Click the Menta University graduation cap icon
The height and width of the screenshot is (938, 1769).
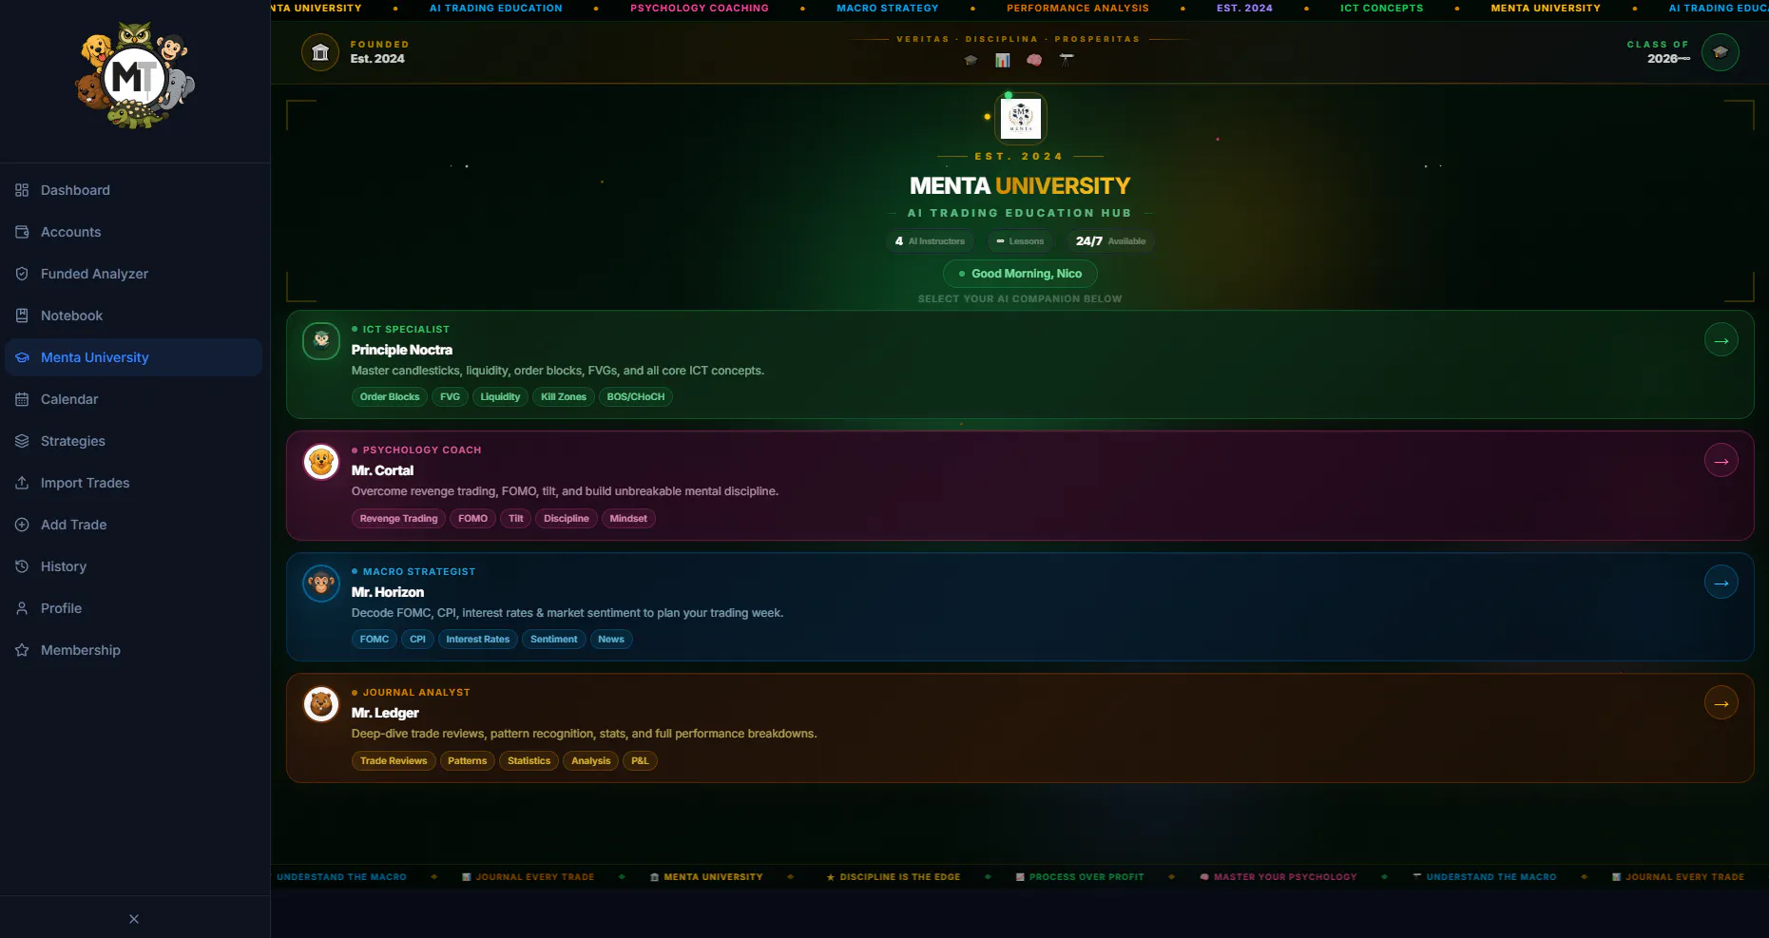[22, 357]
